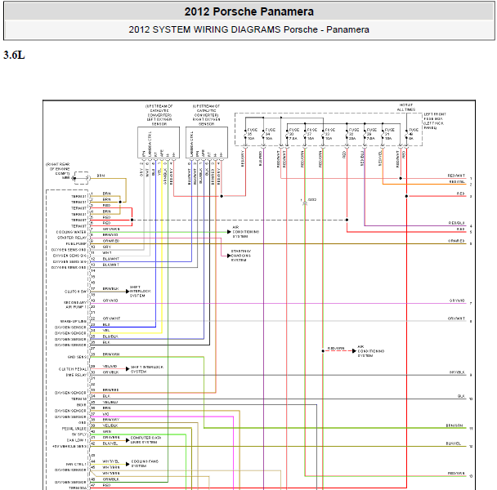Click the arrowhead pointing to Cooling Fans System
This screenshot has width=497, height=490.
coord(128,464)
